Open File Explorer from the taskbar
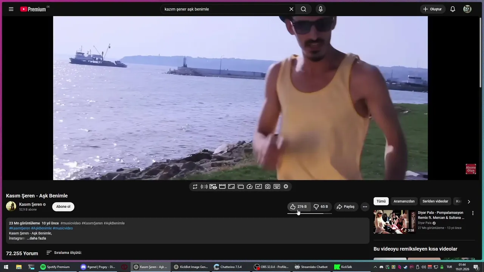The image size is (484, 272). point(19,267)
